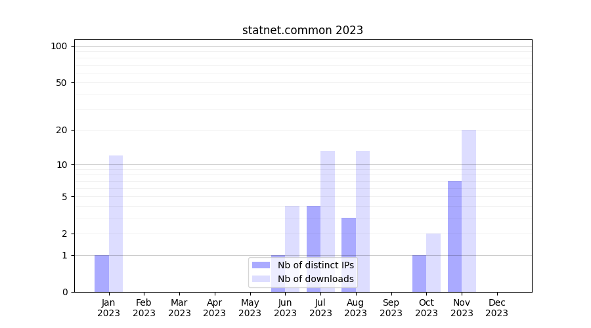This screenshot has width=591, height=328.
Task: Click the chart title 'statnet.common 2023'
Action: [303, 30]
